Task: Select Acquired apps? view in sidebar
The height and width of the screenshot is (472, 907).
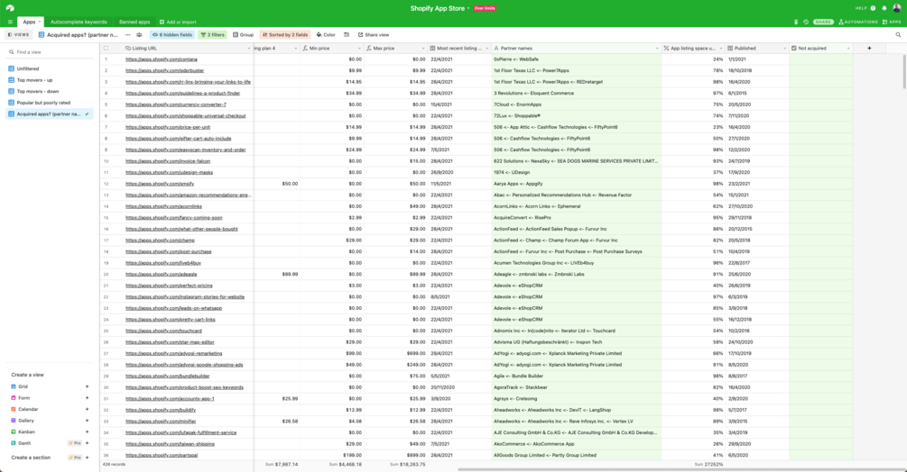Action: 49,114
